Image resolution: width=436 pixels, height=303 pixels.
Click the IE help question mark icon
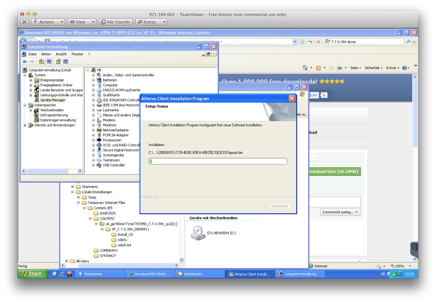pyautogui.click(x=404, y=68)
